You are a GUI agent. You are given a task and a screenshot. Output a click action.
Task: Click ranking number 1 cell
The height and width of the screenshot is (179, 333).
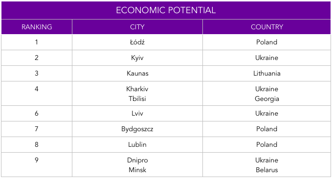tap(37, 42)
